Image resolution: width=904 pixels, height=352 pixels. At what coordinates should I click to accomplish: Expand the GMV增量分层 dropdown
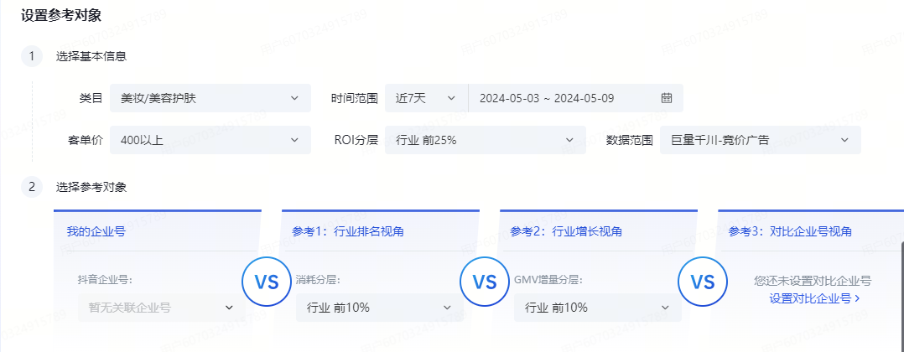coord(597,308)
